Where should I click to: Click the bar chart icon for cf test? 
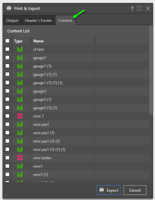[20, 49]
